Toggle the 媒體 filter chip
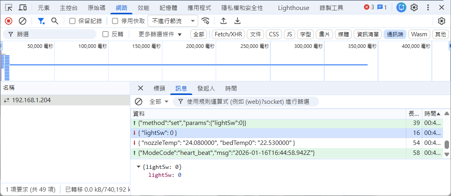The image size is (451, 196). (343, 34)
